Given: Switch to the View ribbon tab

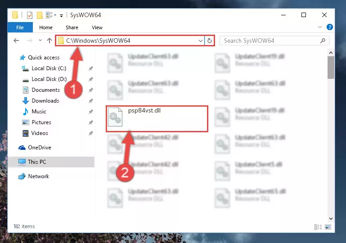Looking at the screenshot, I should [x=97, y=27].
